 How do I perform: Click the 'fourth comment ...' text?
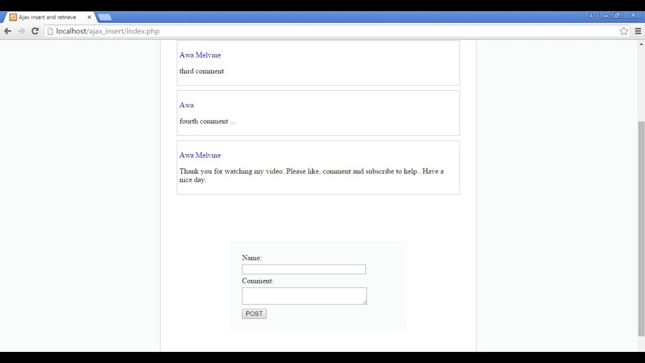[x=207, y=121]
